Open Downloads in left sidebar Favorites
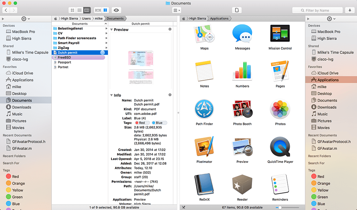Screen dimensions: 357x210 [x=22, y=107]
